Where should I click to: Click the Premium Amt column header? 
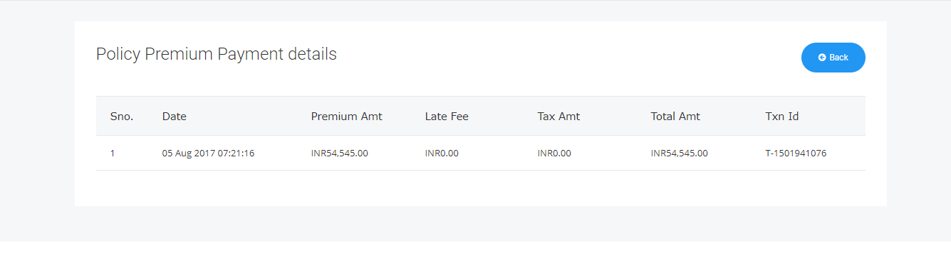pyautogui.click(x=347, y=117)
